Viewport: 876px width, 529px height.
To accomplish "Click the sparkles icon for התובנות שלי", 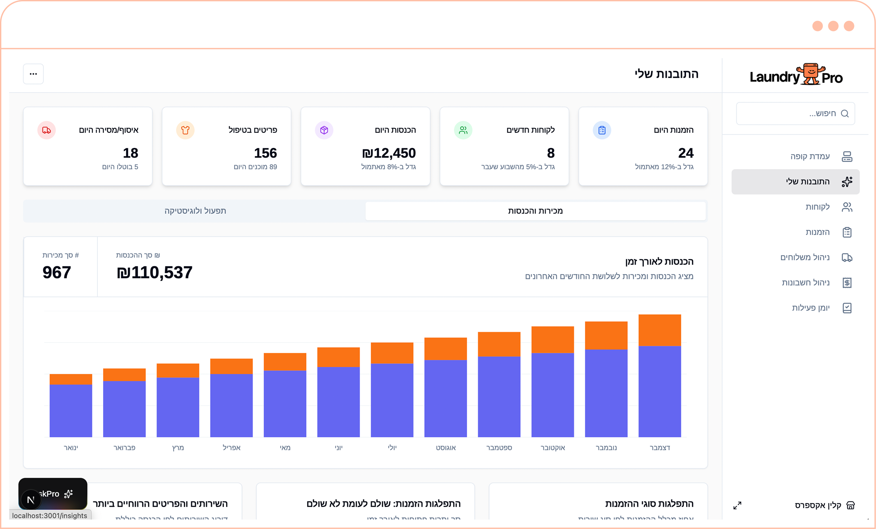I will click(x=847, y=182).
